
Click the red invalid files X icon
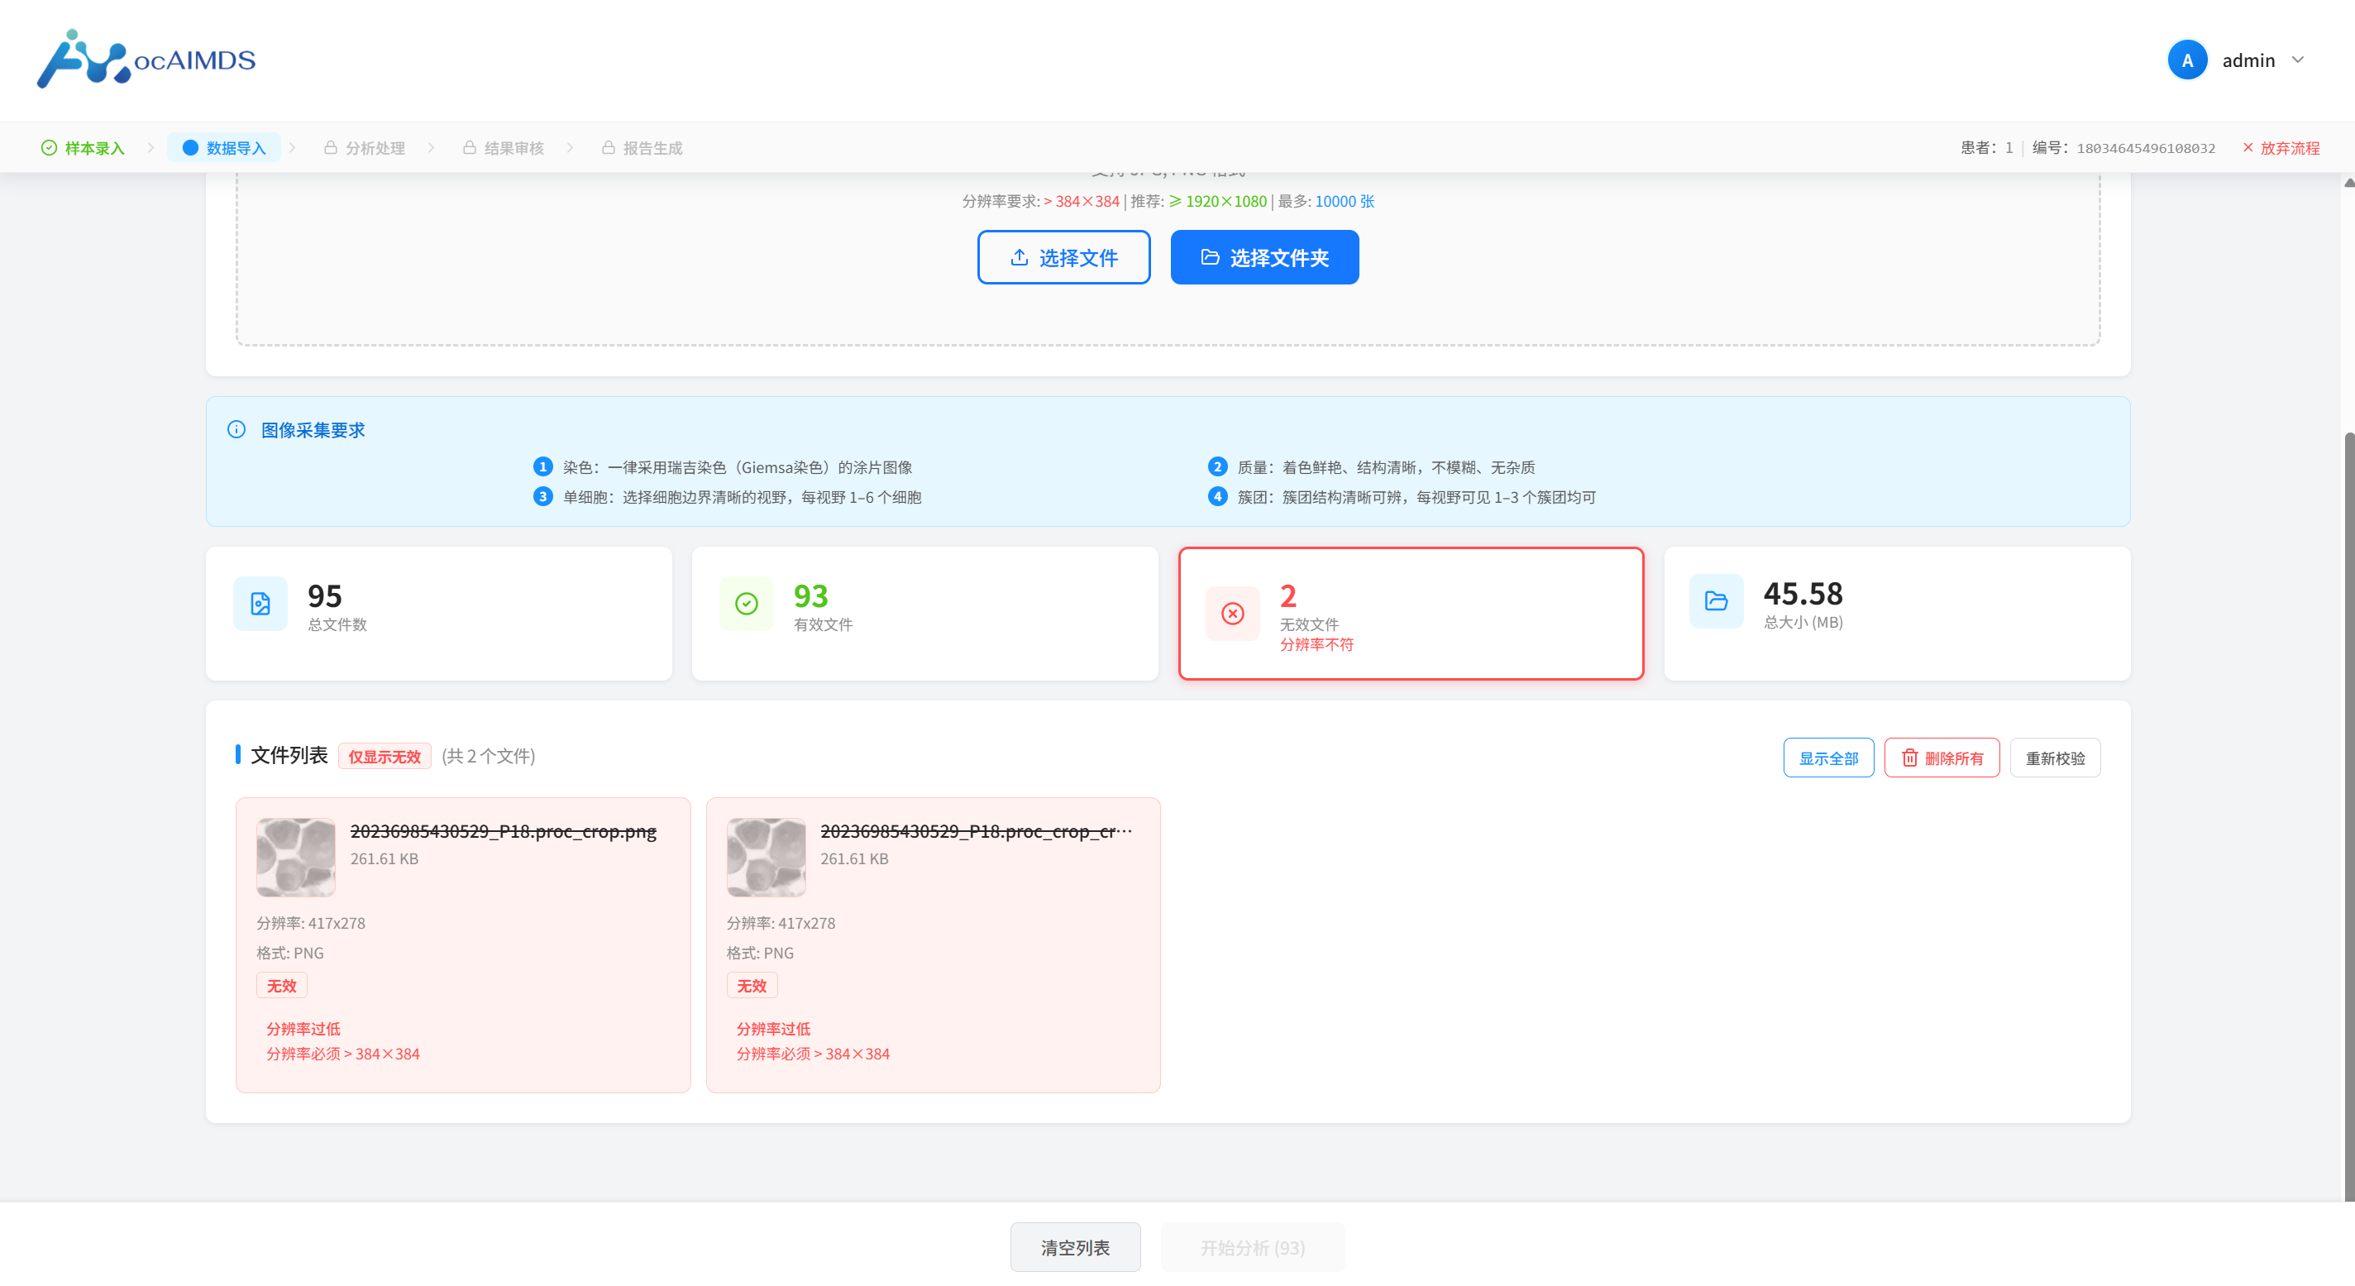[1233, 614]
